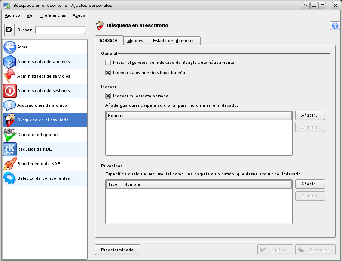The width and height of the screenshot is (342, 262).
Task: Open Administrador de sesiones icon
Action: coord(9,91)
